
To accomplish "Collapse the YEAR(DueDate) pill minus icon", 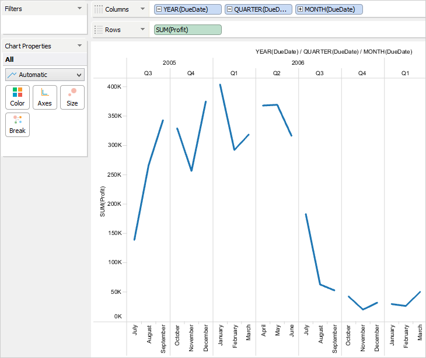I will tap(159, 9).
